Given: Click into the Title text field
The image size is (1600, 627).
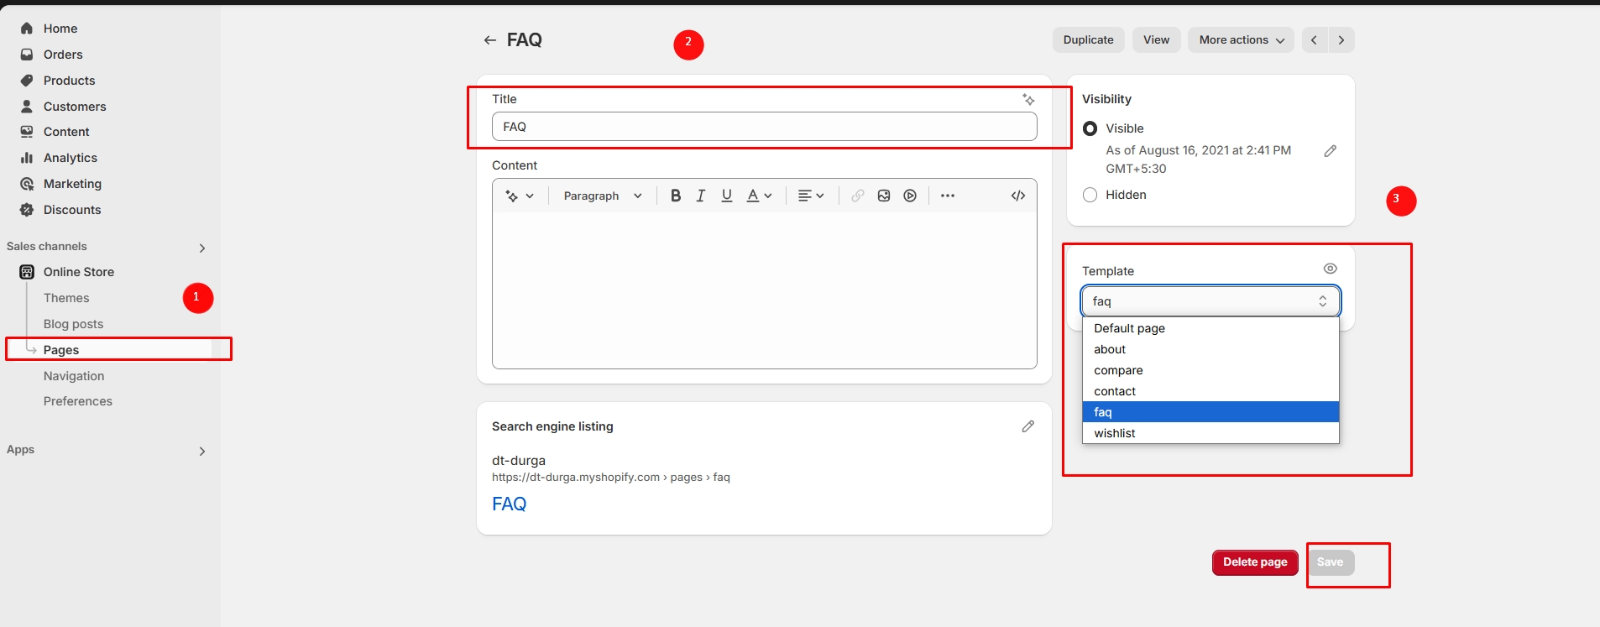Looking at the screenshot, I should point(764,127).
